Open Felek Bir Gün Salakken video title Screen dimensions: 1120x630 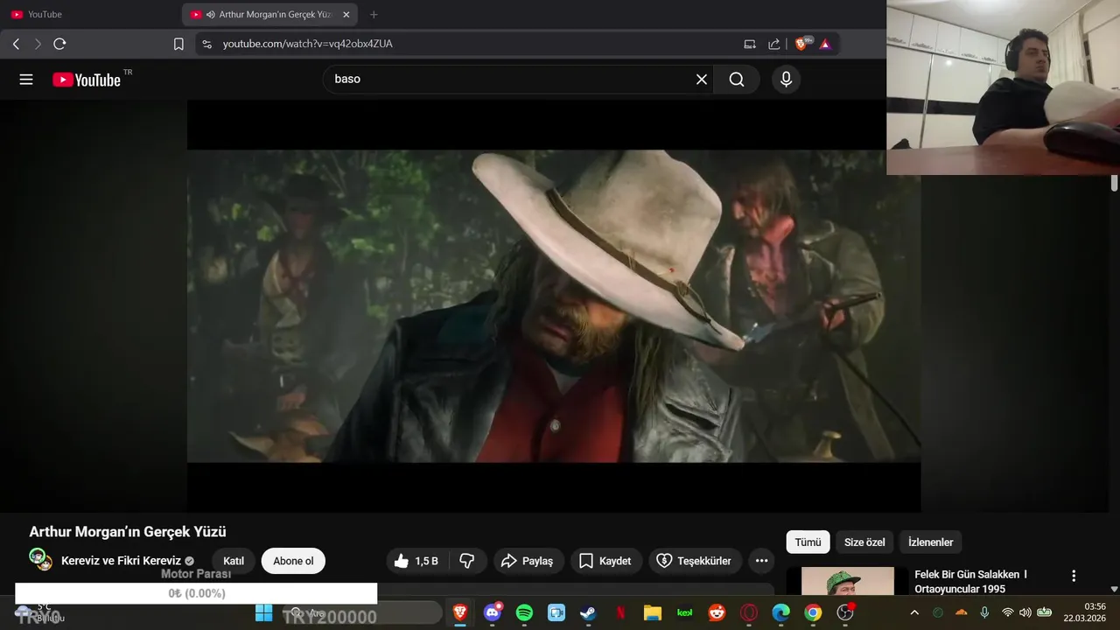coord(970,581)
